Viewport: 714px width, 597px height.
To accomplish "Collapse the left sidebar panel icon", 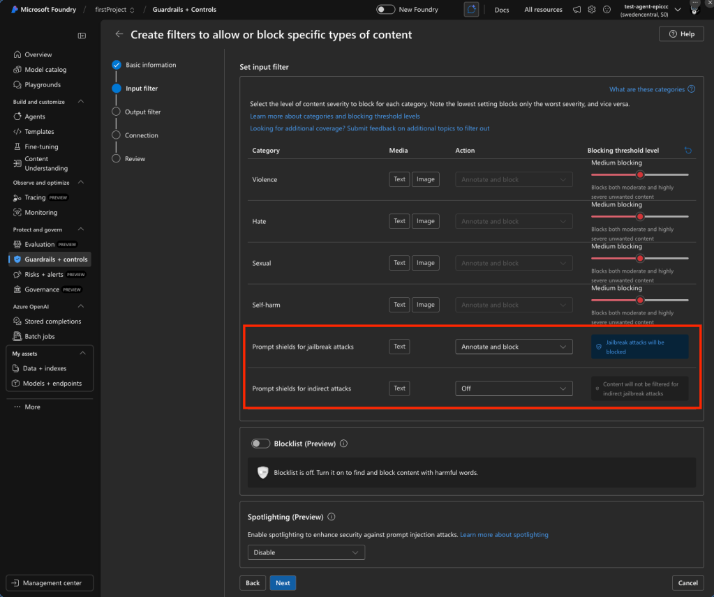I will coord(82,36).
